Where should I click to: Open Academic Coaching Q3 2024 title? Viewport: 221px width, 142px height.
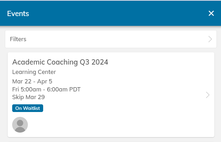click(60, 62)
